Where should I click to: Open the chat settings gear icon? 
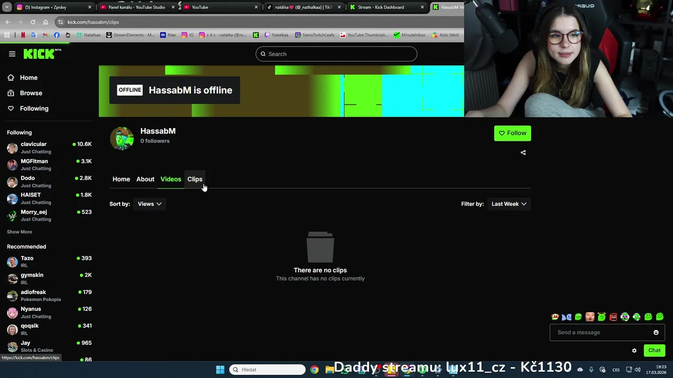[x=634, y=351]
